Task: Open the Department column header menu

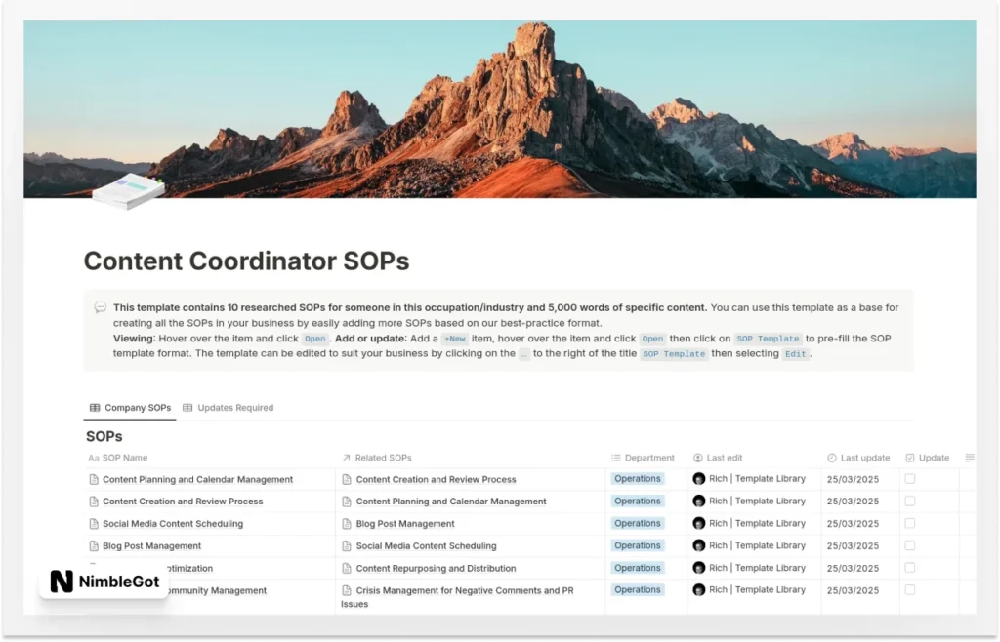Action: [645, 458]
